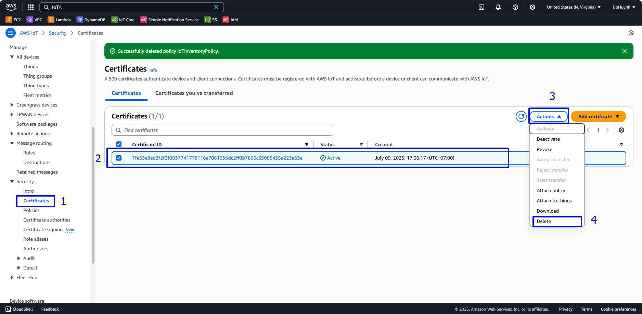Viewport: 642px width, 314px height.
Task: Click the Find certificates search field
Action: 222,130
